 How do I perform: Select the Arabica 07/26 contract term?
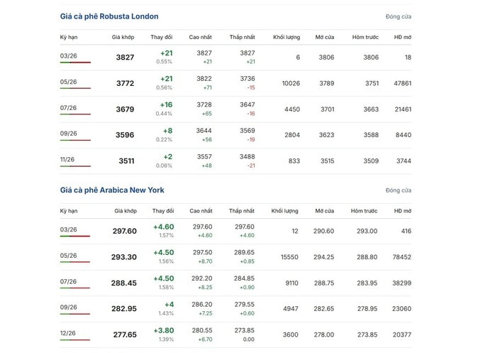[x=69, y=281]
